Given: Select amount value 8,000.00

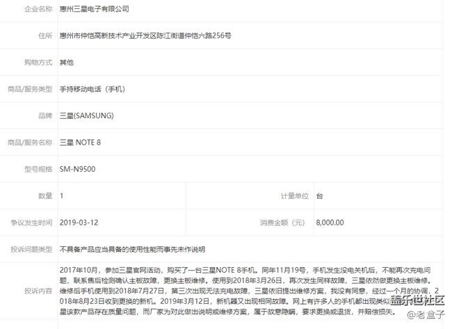Looking at the screenshot, I should 330,223.
